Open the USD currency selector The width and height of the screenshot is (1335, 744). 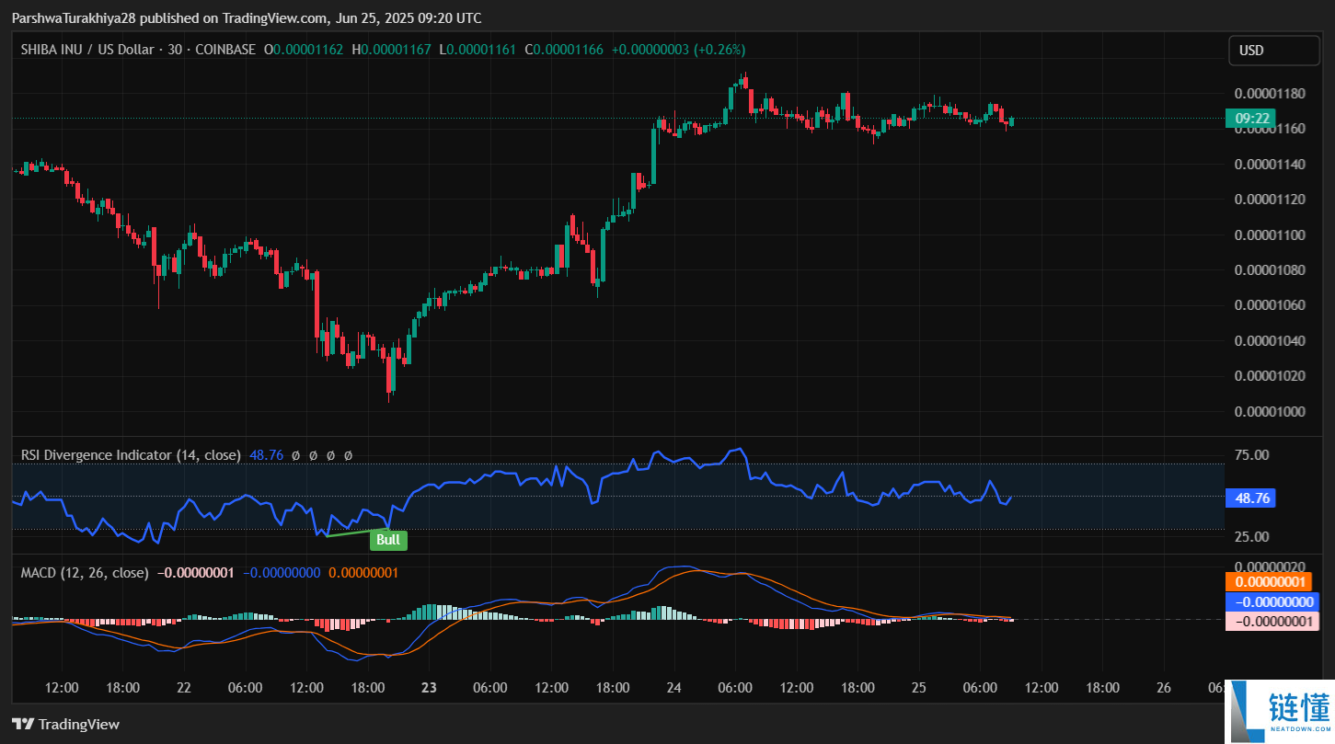point(1273,51)
